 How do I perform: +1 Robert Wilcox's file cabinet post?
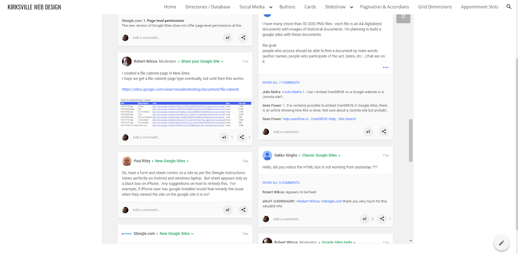click(x=224, y=137)
